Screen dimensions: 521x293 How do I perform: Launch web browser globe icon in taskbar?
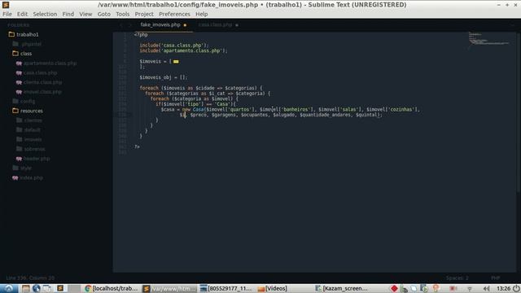click(x=37, y=288)
